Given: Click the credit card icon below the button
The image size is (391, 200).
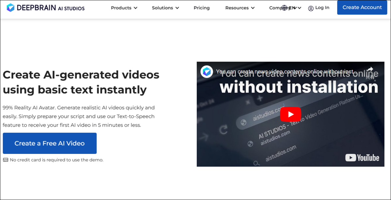Looking at the screenshot, I should [6, 160].
